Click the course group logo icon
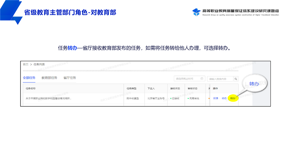 click(x=196, y=12)
